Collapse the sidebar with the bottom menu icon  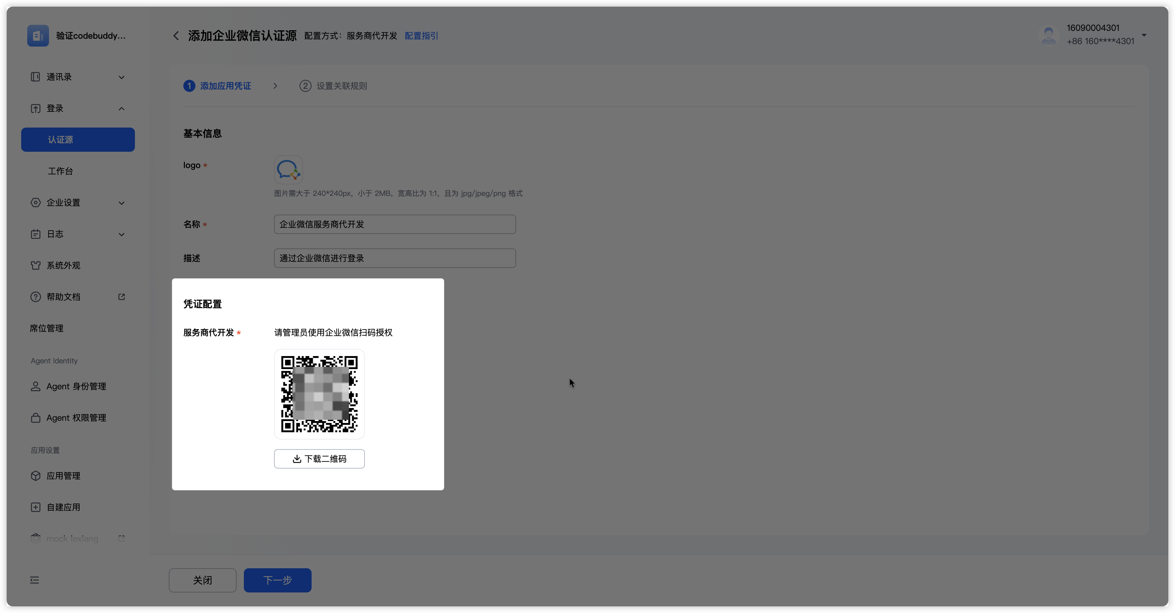point(35,580)
